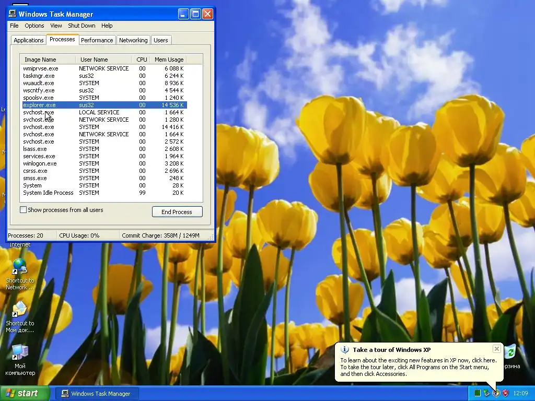Sort by User Name column header

click(104, 60)
